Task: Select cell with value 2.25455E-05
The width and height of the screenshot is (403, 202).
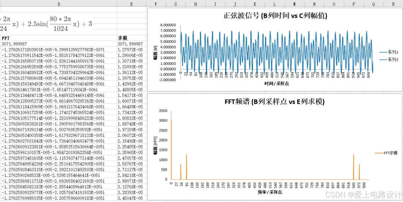Action: [132, 147]
